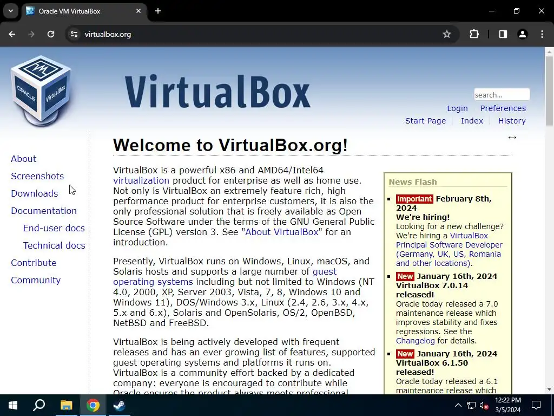
Task: Go back with the browser back arrow
Action: pos(12,34)
